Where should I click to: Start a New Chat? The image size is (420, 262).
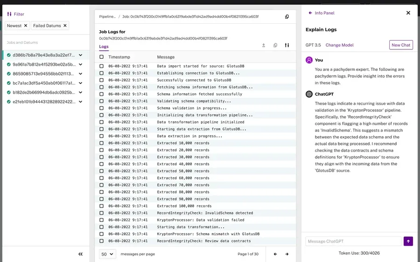[x=401, y=45]
